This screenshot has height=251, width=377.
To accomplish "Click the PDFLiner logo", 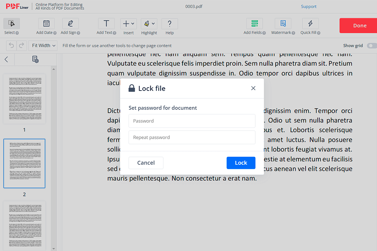I will coord(17,7).
